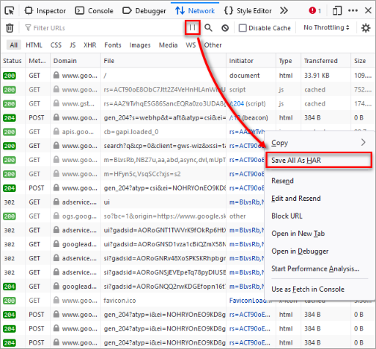Filter by Images requests
Screen dimensions: 376x349
(140, 45)
